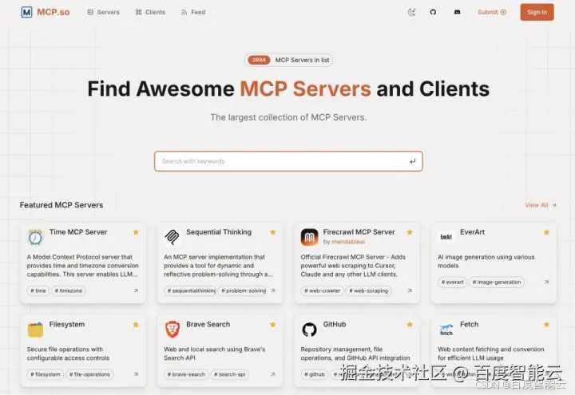Open EverArt external link arrow
575x395 pixels.
tap(546, 282)
